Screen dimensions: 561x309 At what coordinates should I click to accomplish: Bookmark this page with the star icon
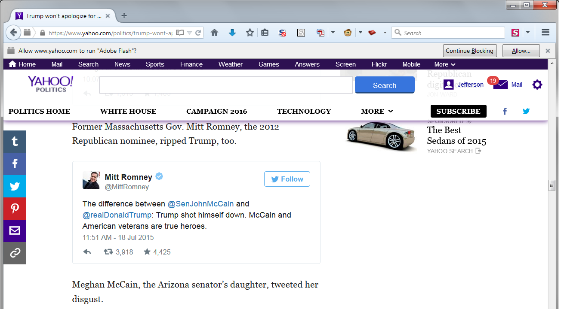click(x=250, y=33)
